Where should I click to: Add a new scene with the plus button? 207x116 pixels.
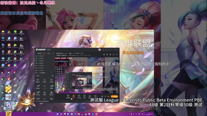click(x=53, y=53)
